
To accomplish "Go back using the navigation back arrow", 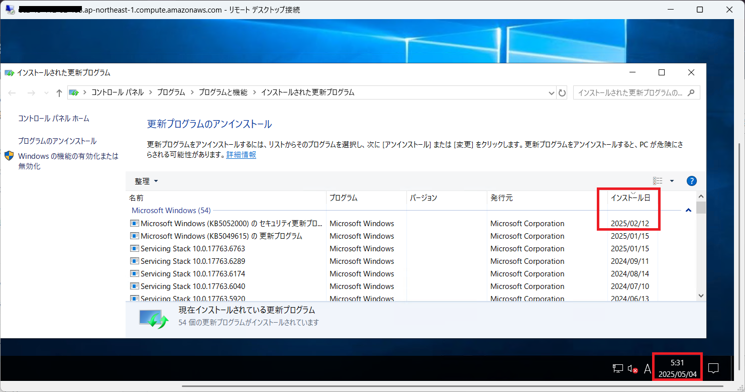I will pos(13,93).
